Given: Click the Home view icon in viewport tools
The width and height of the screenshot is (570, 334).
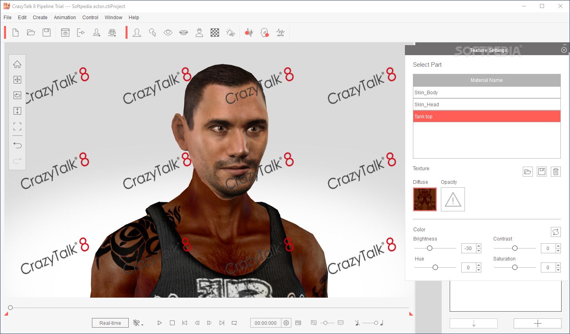Looking at the screenshot, I should 17,64.
